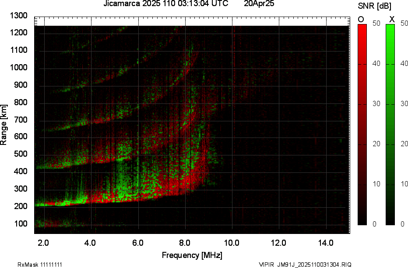This screenshot has width=408, height=268.
Task: Click the 700 range tick label
Action: click(x=21, y=120)
